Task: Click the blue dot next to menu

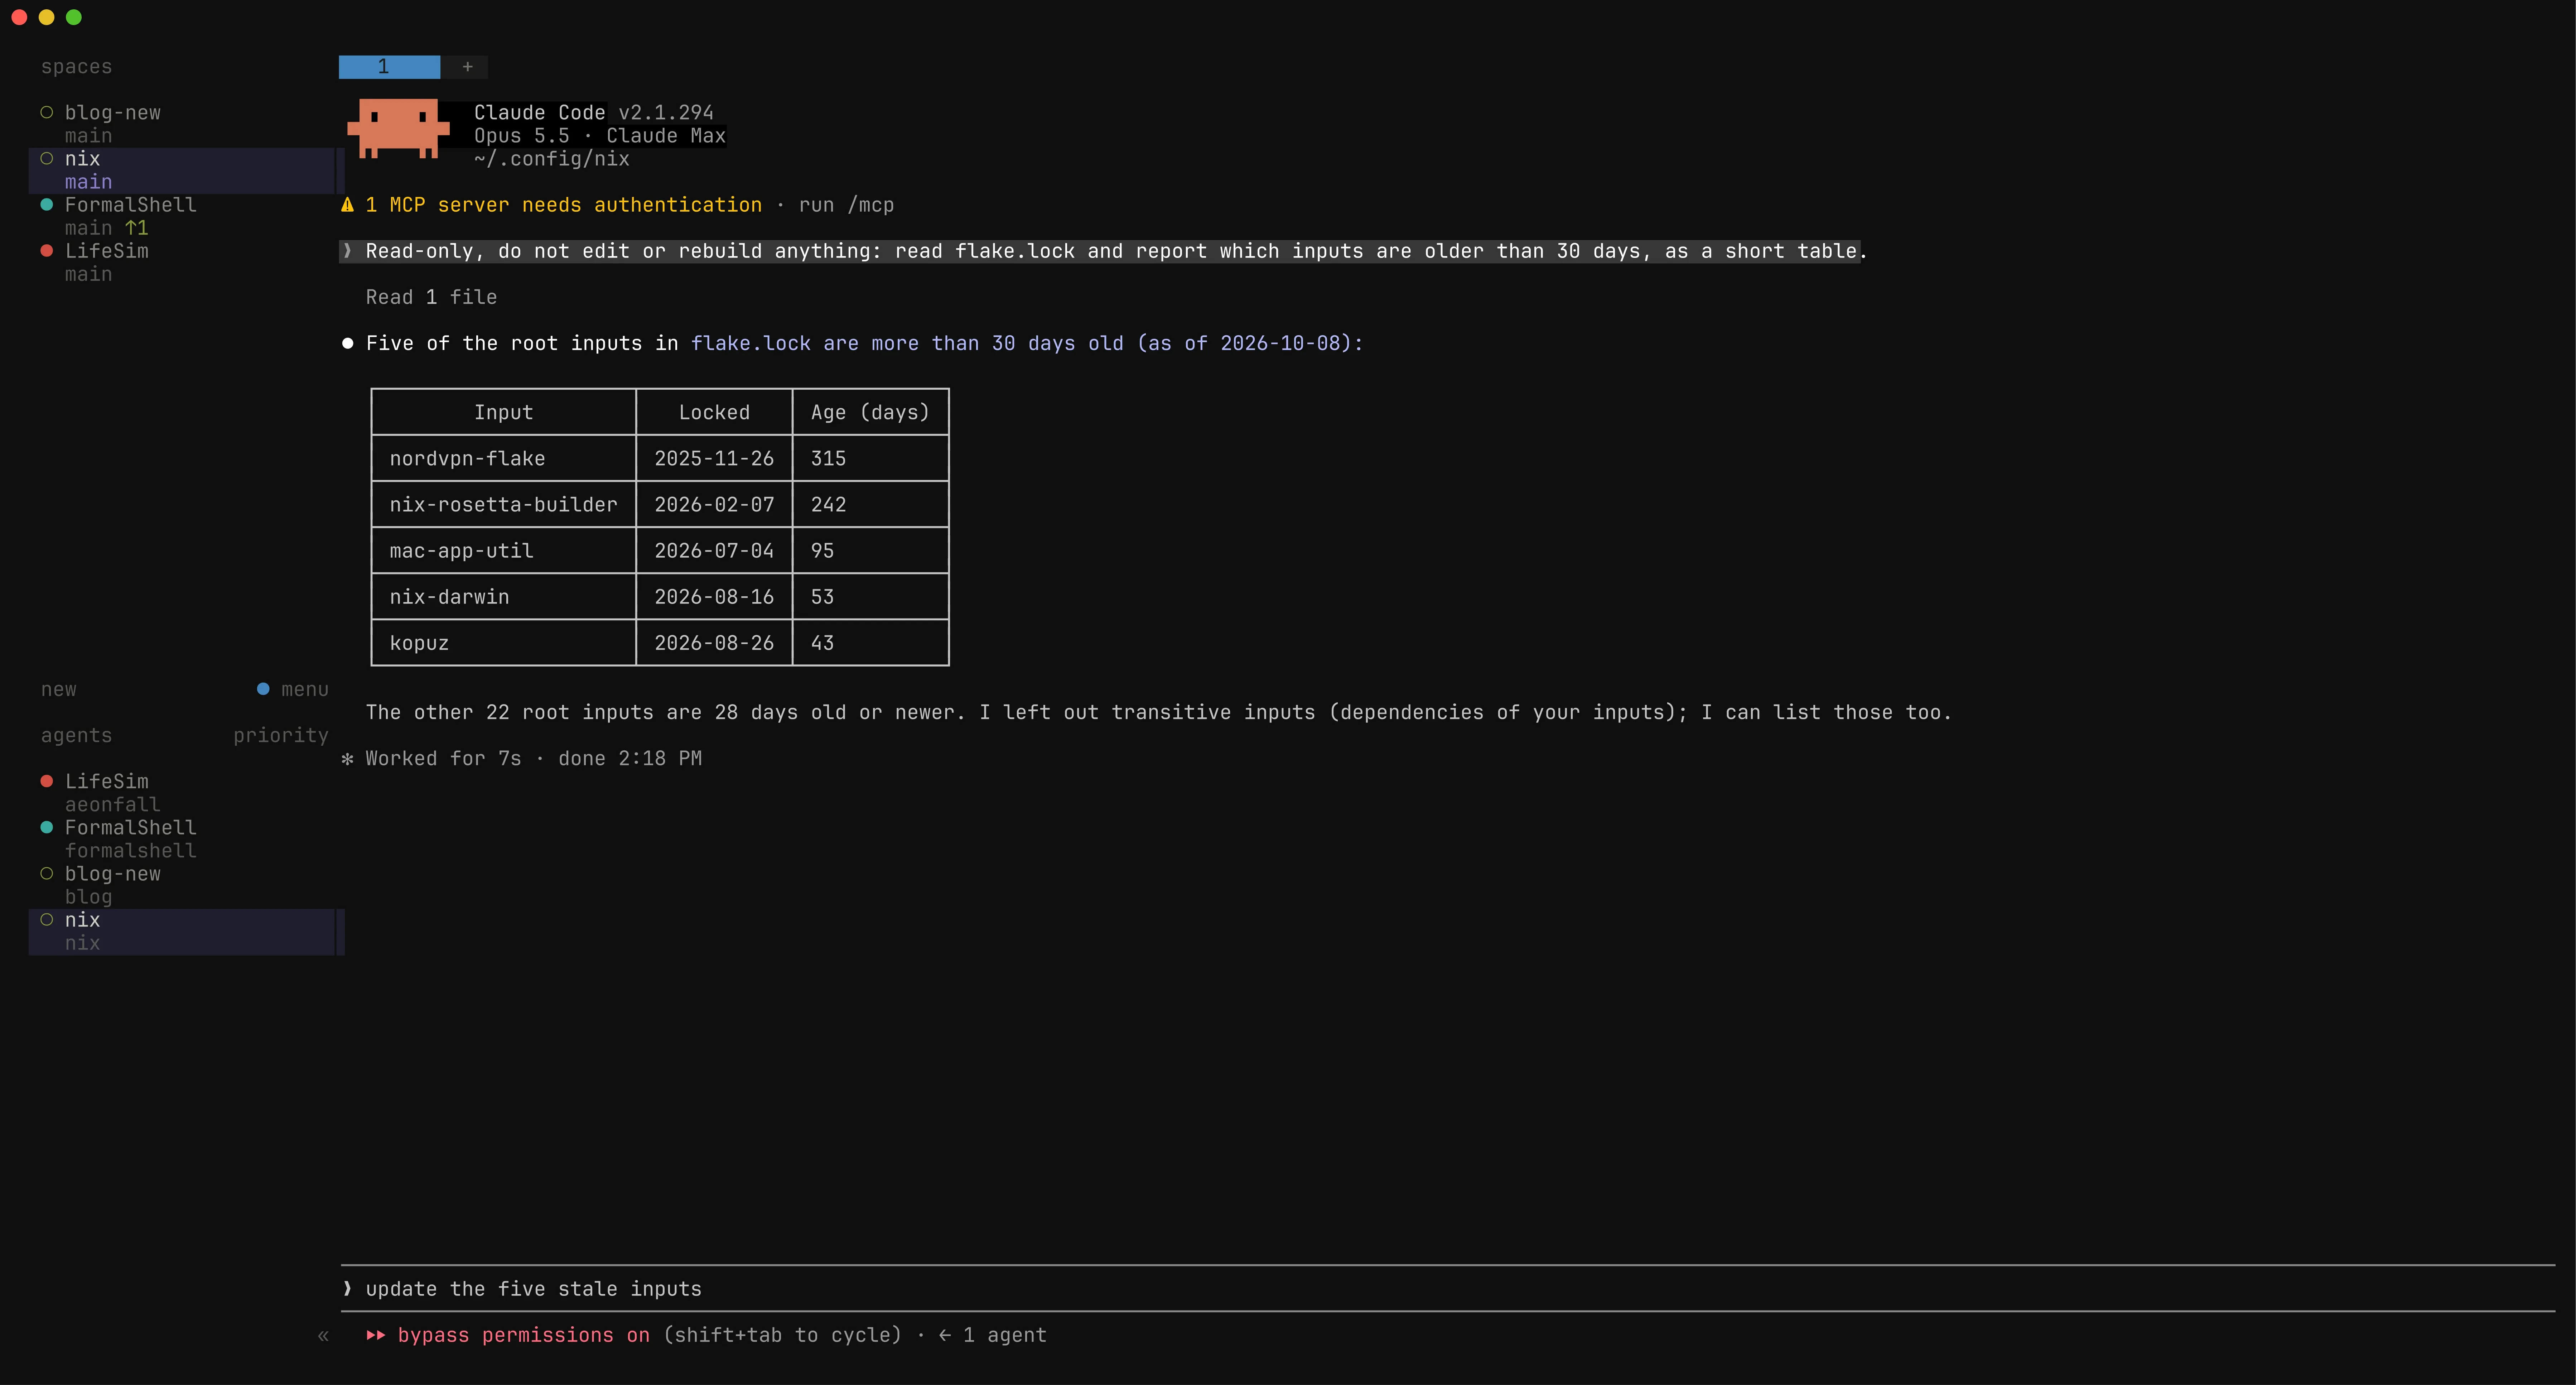Action: [x=263, y=689]
